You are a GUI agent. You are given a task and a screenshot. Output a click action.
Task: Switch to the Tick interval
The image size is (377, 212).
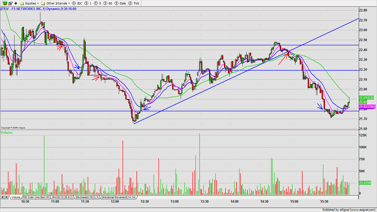134,3
